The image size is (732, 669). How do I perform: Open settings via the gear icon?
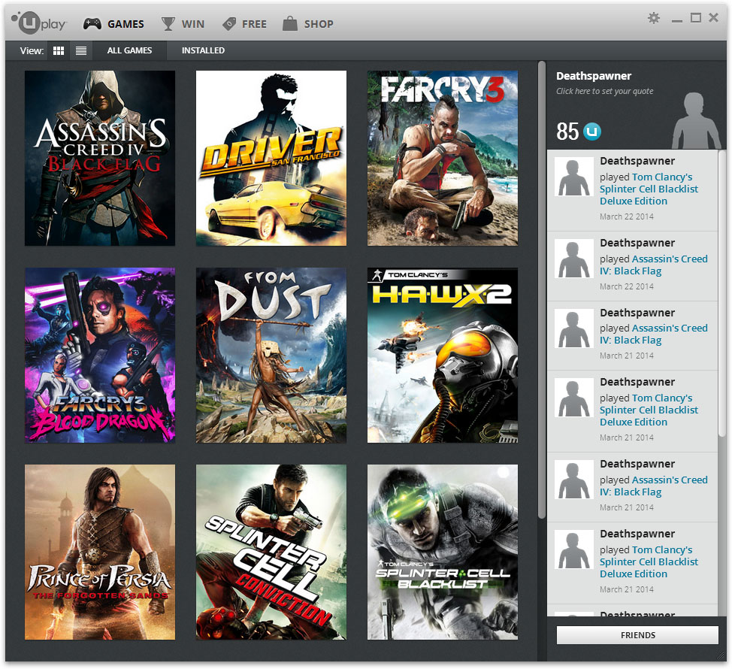pos(654,18)
